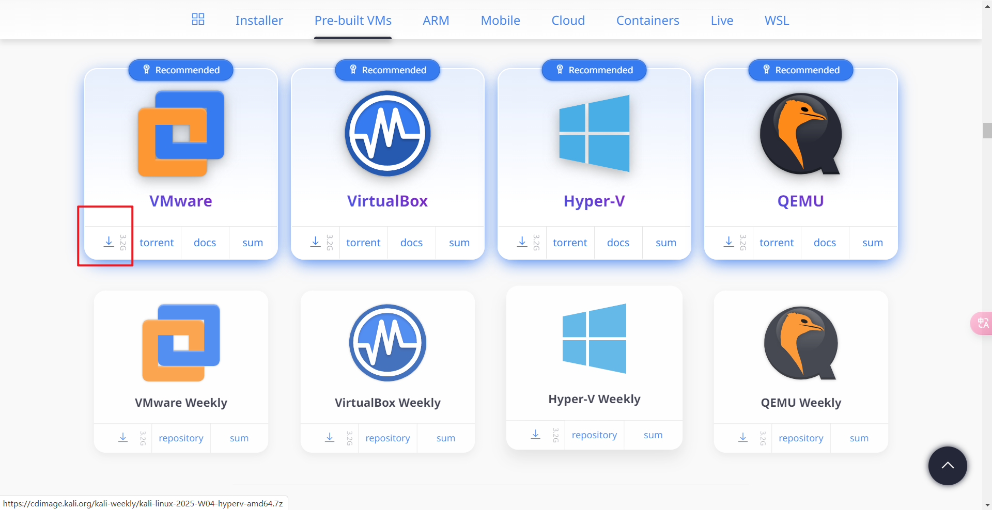The width and height of the screenshot is (992, 510).
Task: Open the QEMU Weekly repository link
Action: click(x=801, y=438)
